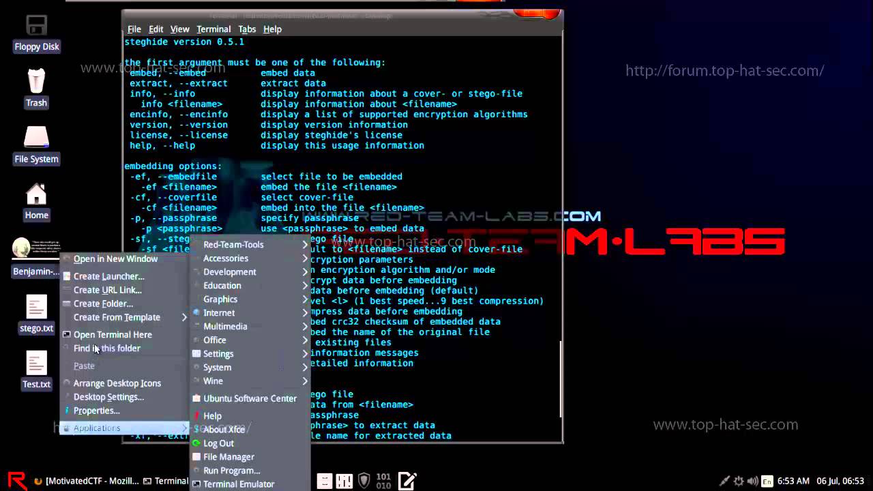This screenshot has width=873, height=491.
Task: Expand the Multimedia submenu
Action: coord(250,327)
